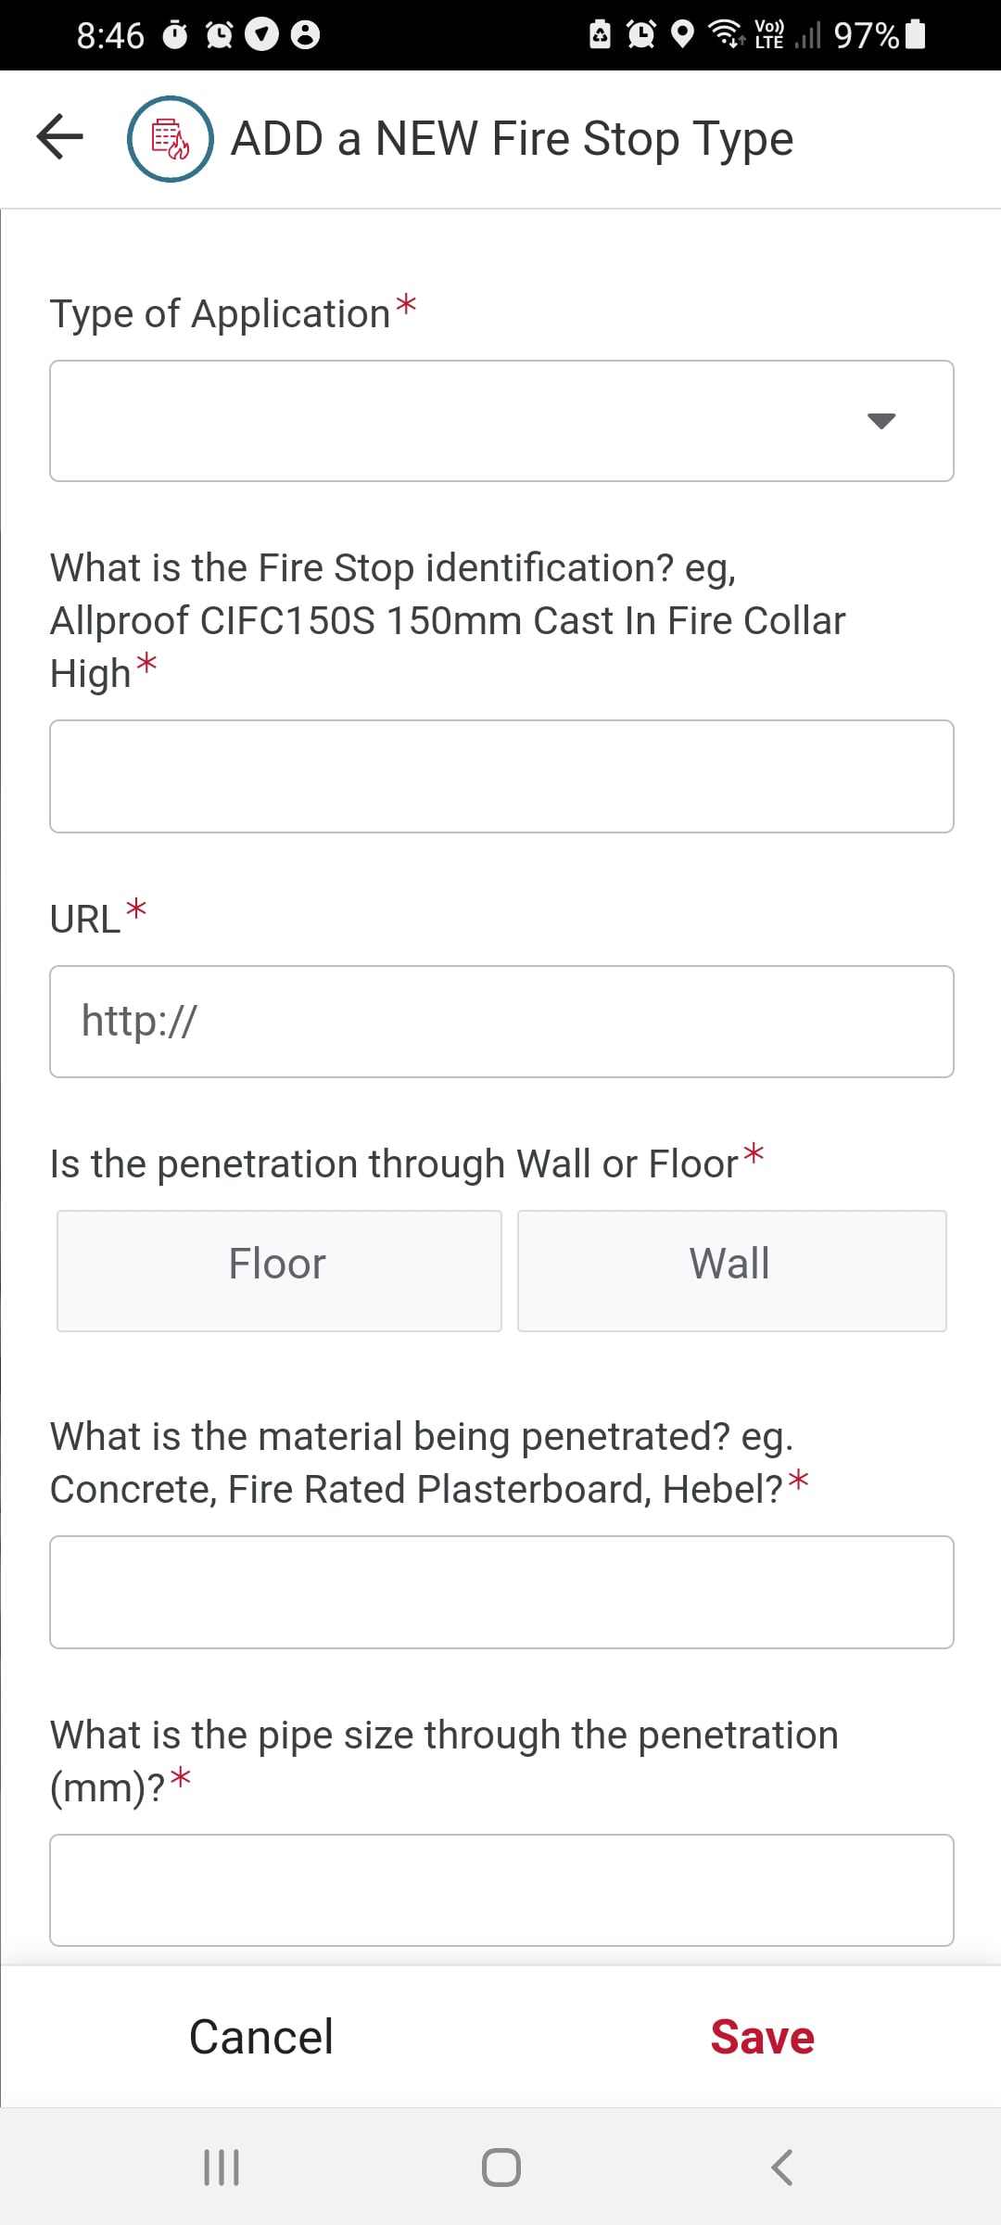Tap the clock time in status bar
Image resolution: width=1001 pixels, height=2225 pixels.
pyautogui.click(x=110, y=35)
